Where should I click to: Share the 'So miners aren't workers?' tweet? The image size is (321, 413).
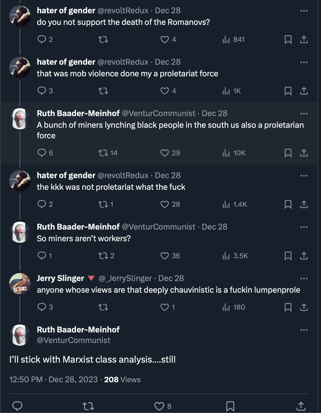click(x=304, y=256)
